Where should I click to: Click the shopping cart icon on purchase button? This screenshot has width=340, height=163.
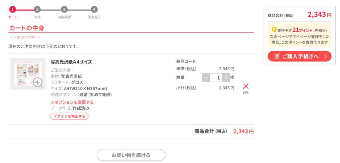277,57
